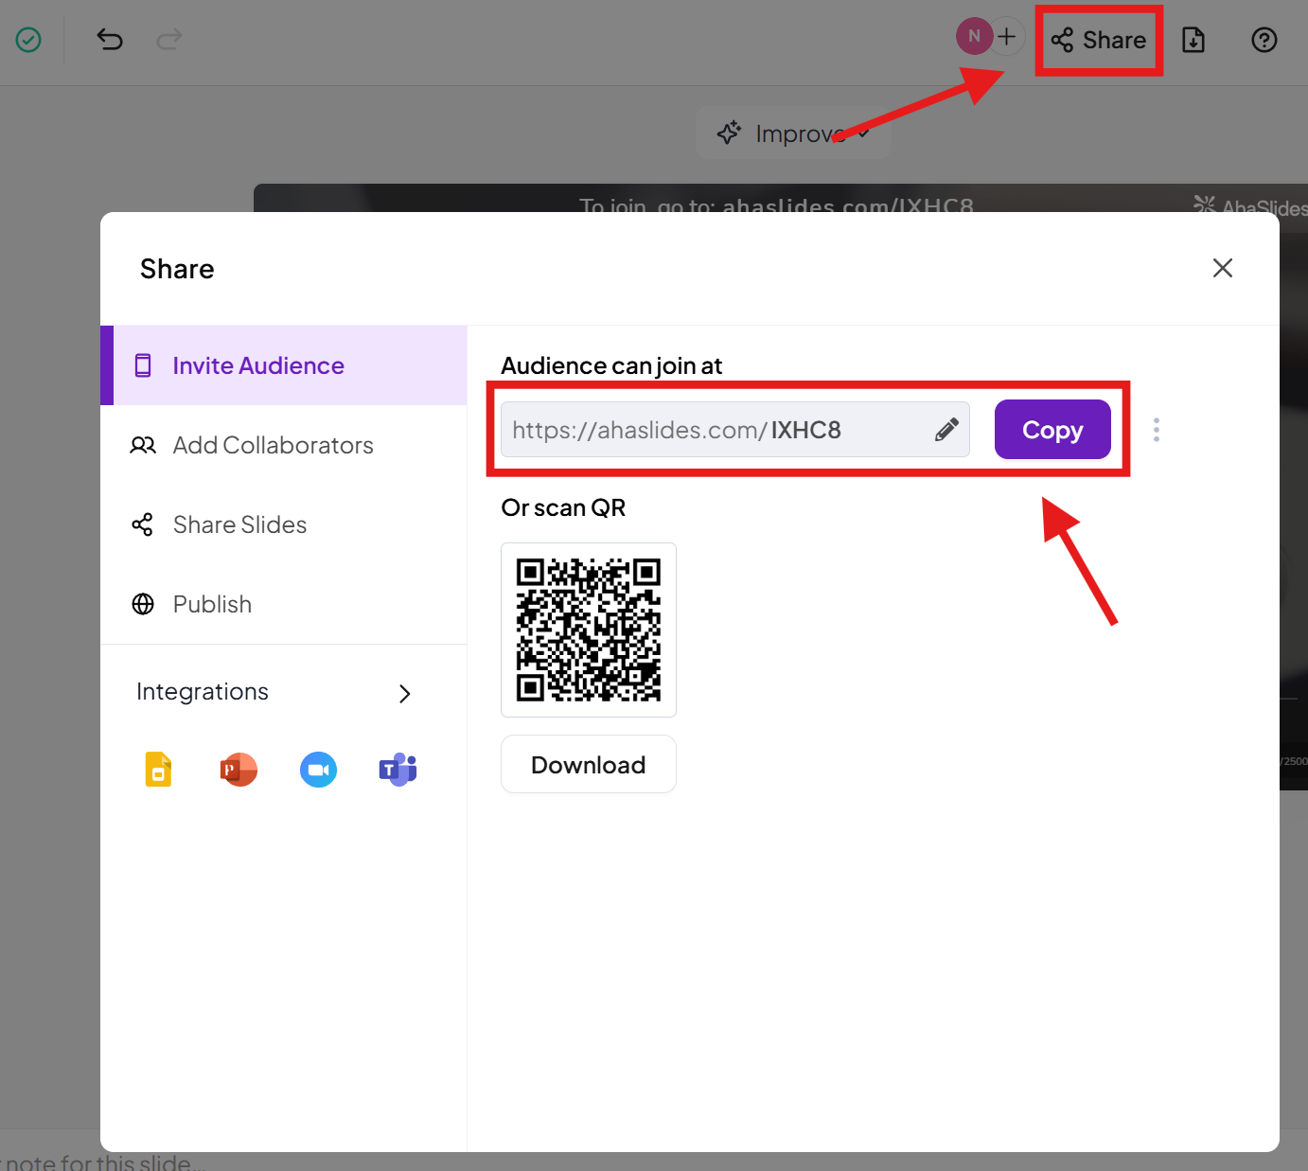Click the redo arrow icon
Screen dimensions: 1308x1171
[169, 40]
